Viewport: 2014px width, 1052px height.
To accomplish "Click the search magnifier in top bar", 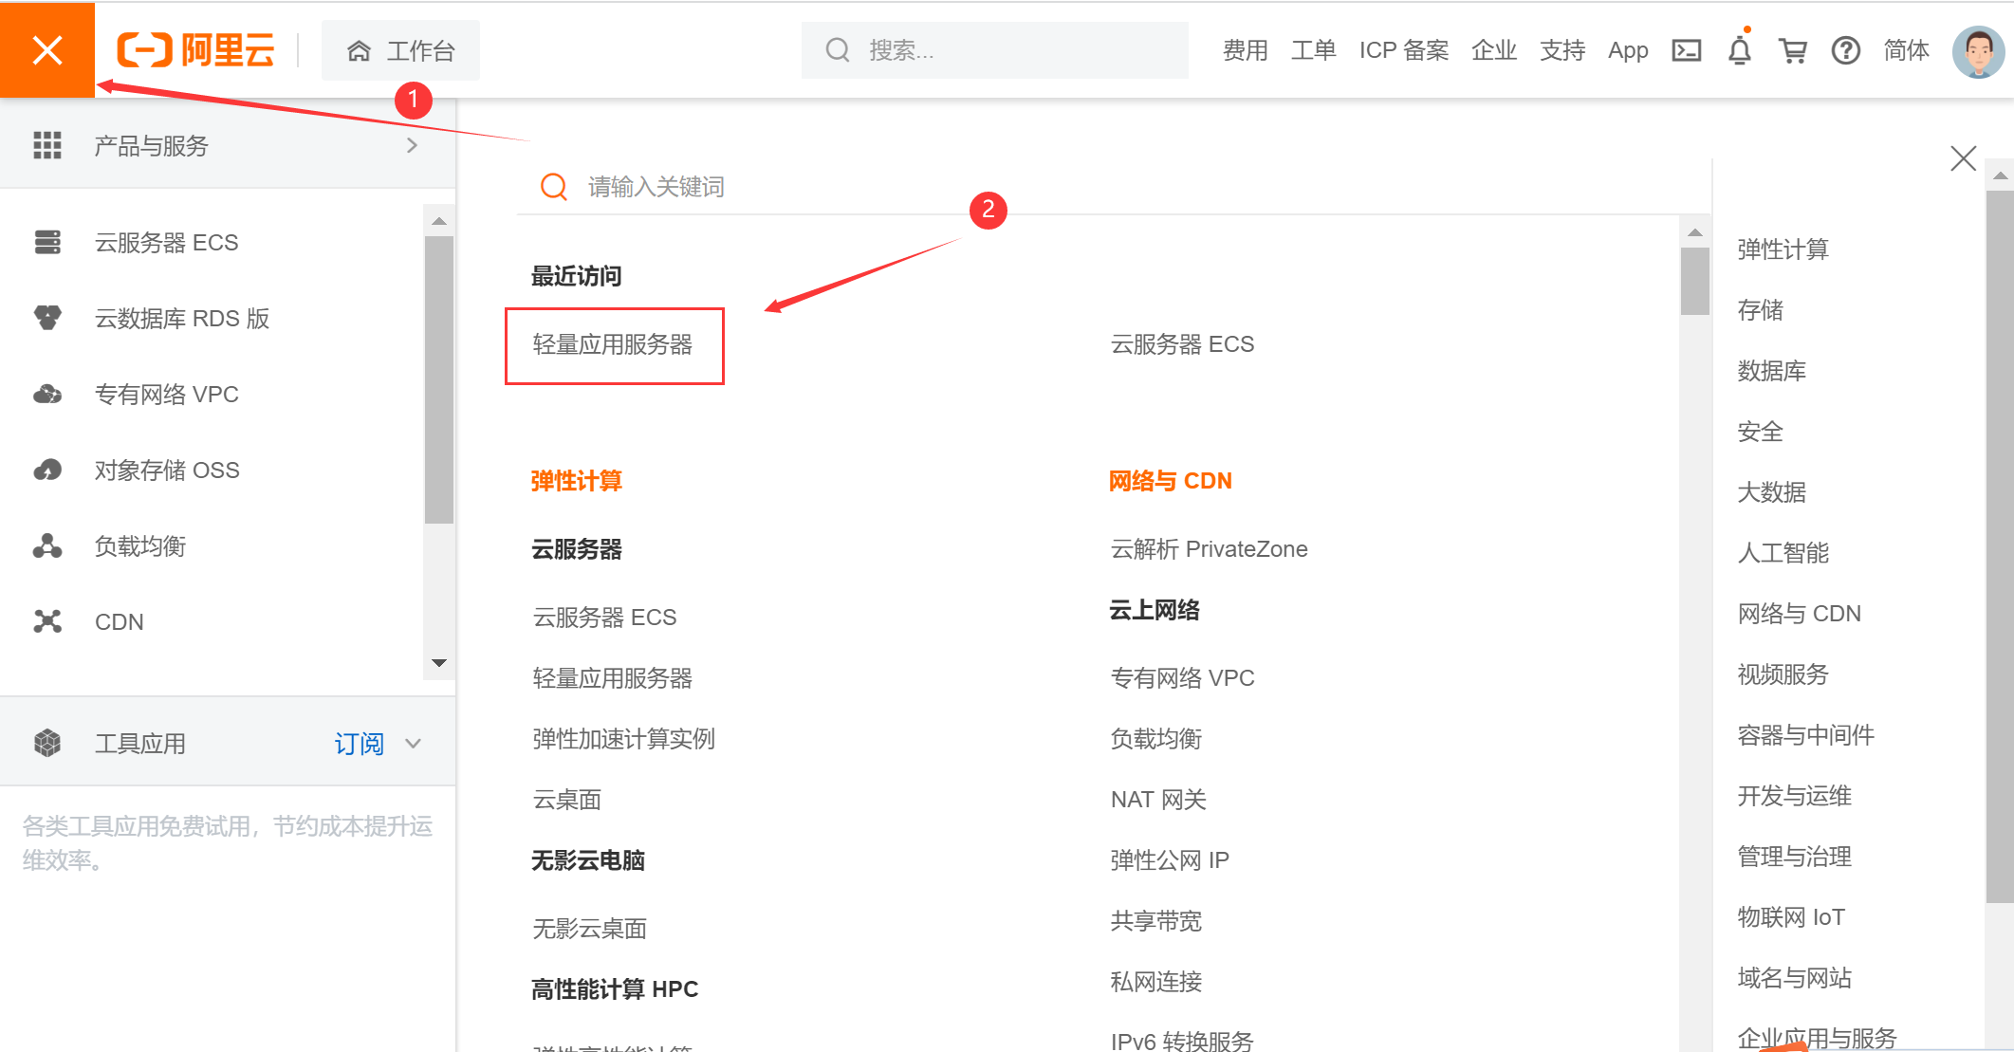I will [837, 50].
